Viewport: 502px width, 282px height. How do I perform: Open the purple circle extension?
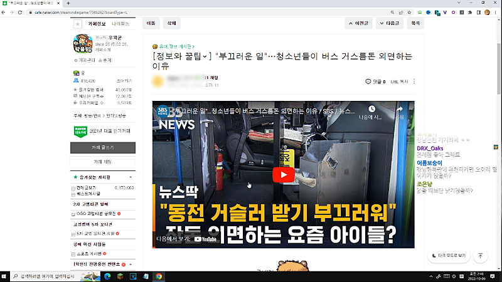coord(453,13)
